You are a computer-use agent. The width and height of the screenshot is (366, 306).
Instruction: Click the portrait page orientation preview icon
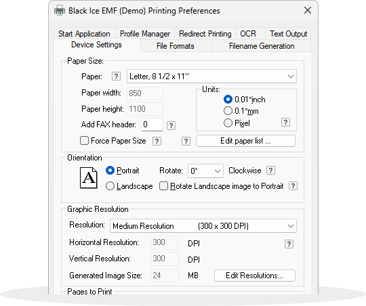coord(89,178)
